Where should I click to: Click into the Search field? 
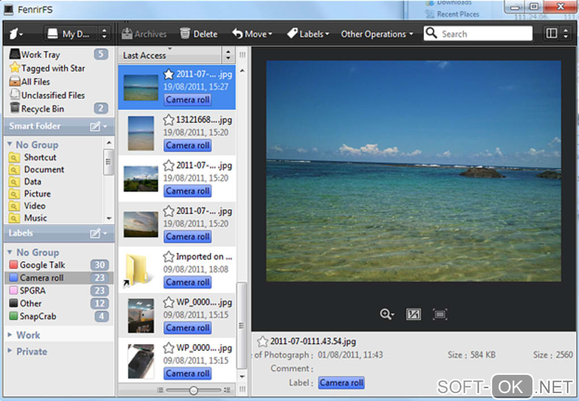click(x=478, y=34)
